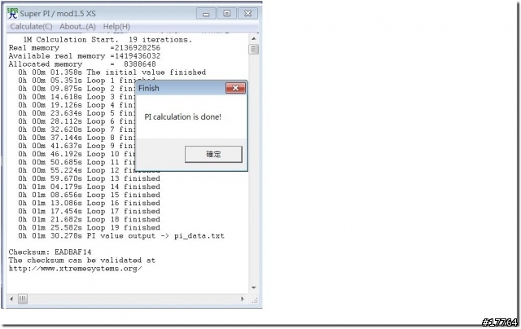521x329 pixels.
Task: Click '1M Calculation Start. 19 iterations.' line
Action: (107, 40)
